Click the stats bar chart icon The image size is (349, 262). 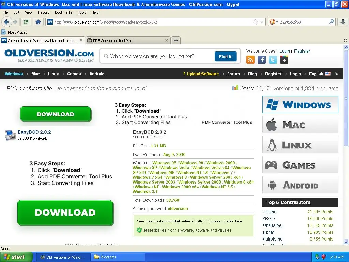click(235, 88)
